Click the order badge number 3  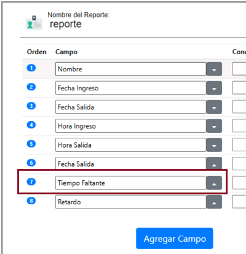tap(31, 106)
